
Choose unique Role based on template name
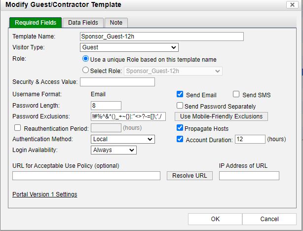point(85,59)
